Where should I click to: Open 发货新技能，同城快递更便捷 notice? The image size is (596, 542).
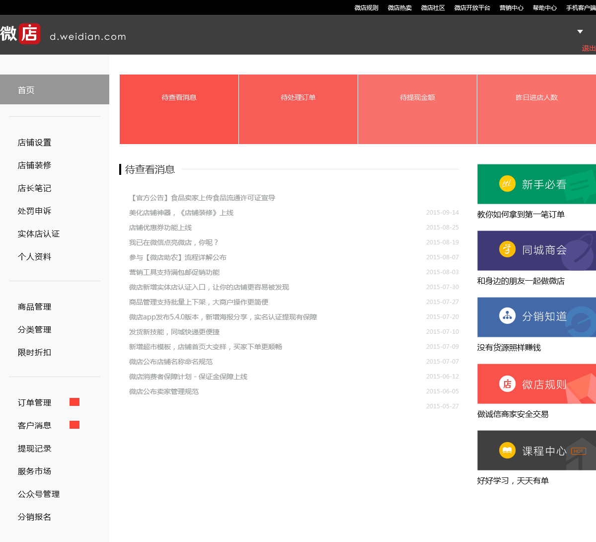pyautogui.click(x=174, y=332)
